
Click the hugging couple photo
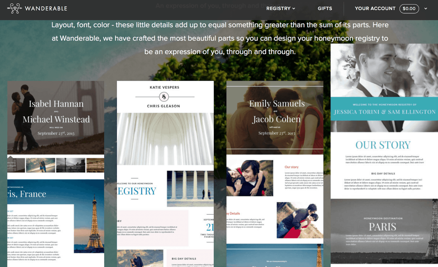(250, 178)
